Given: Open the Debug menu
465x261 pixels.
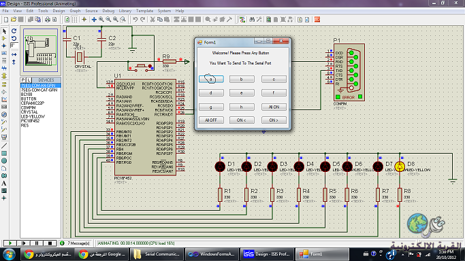Looking at the screenshot, I should click(x=108, y=11).
